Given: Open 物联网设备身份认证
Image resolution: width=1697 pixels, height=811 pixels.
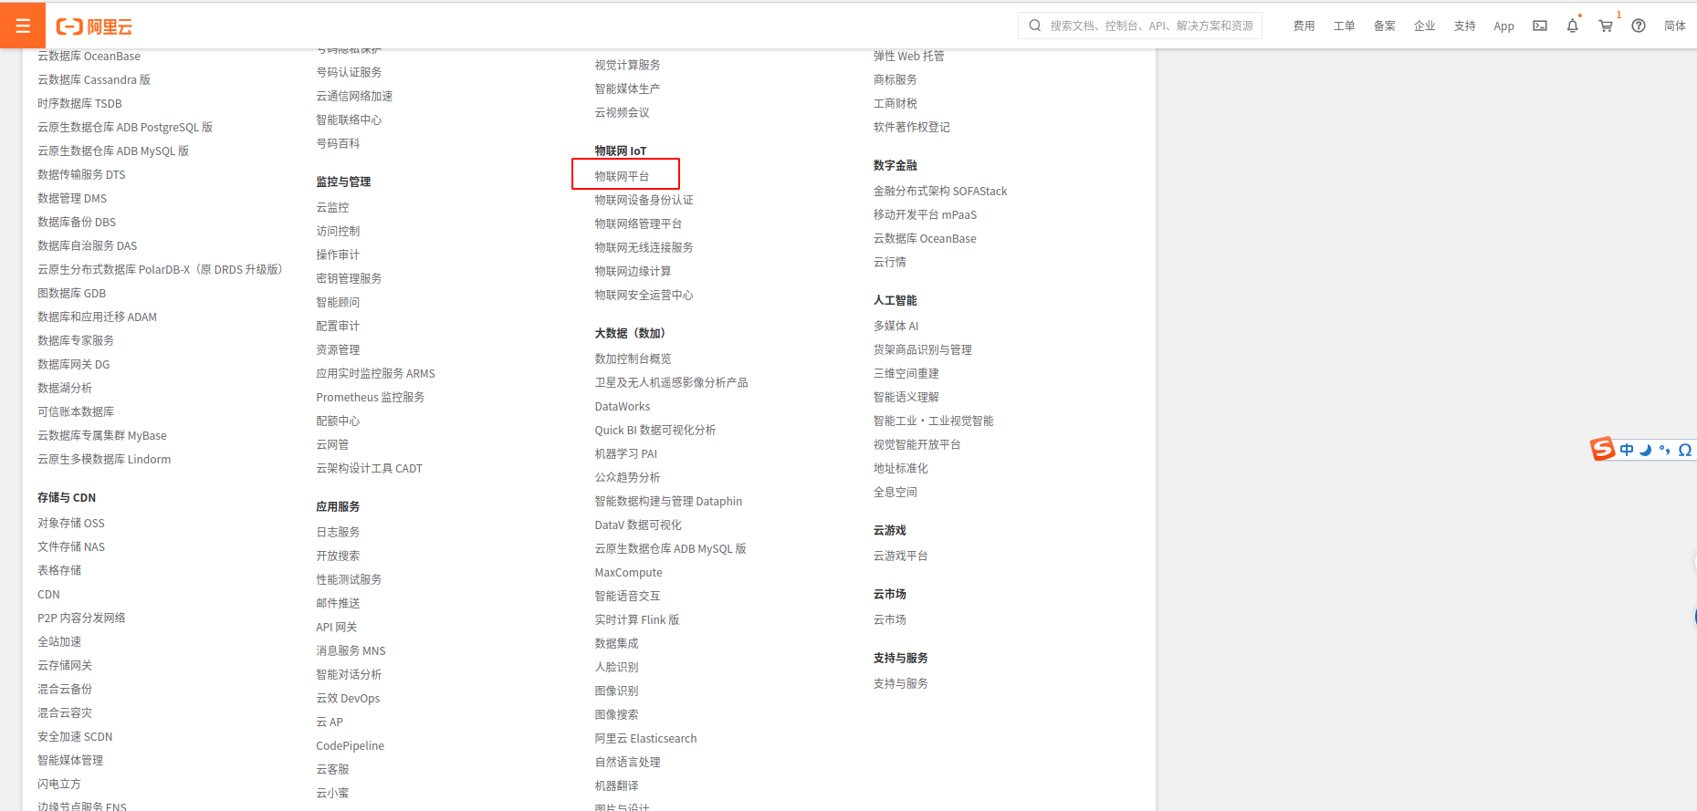Looking at the screenshot, I should [x=644, y=200].
